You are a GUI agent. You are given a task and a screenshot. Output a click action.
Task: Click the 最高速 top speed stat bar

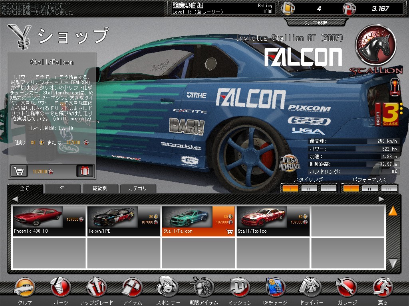353,141
